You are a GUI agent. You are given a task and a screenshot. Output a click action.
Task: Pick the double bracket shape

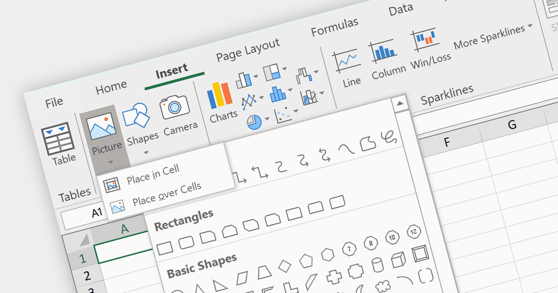click(x=425, y=275)
